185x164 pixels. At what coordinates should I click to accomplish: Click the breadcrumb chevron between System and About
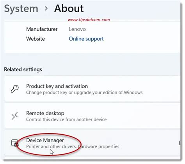pyautogui.click(x=46, y=9)
